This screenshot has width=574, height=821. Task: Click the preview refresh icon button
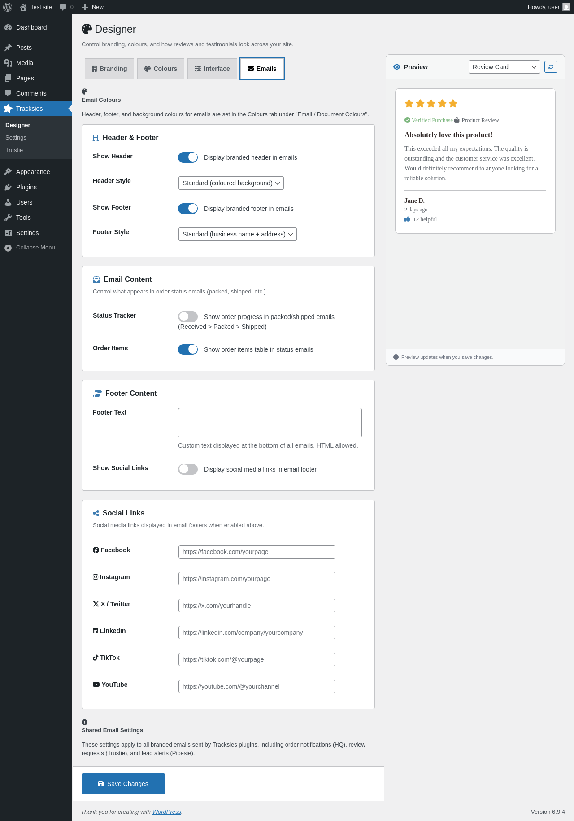[551, 67]
